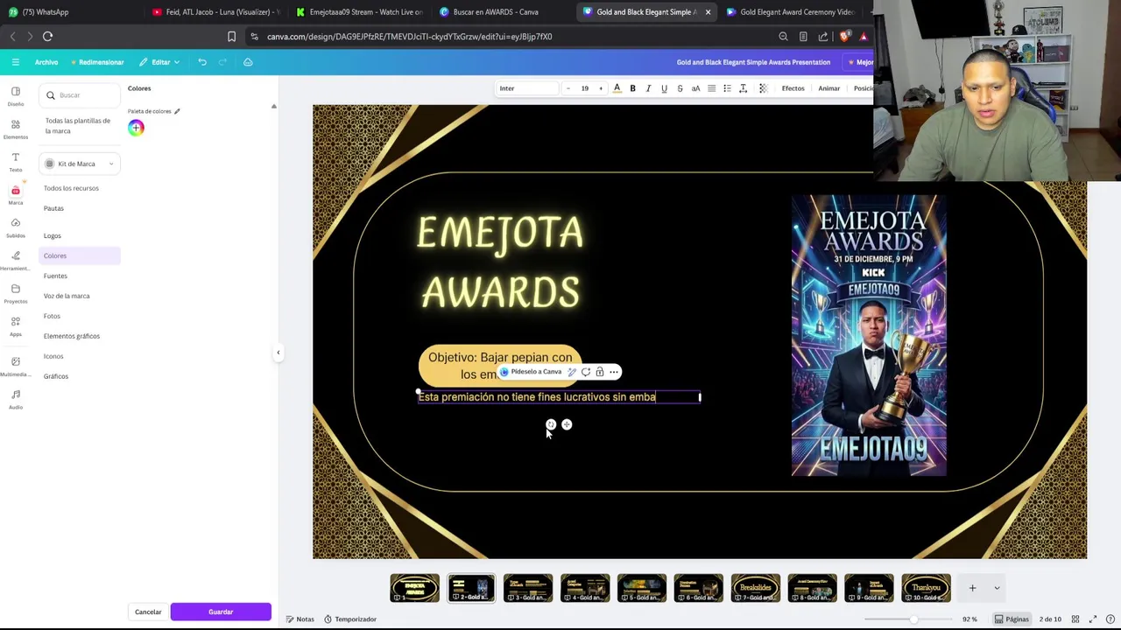The image size is (1121, 630).
Task: Open the Redimensionar menu
Action: (x=97, y=62)
